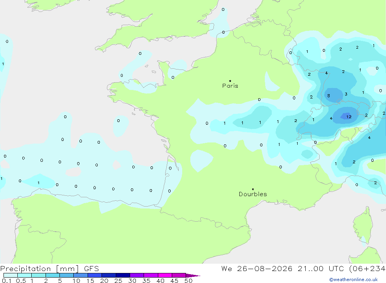Click the 21..00 UTC time text
The image size is (386, 283).
320,269
